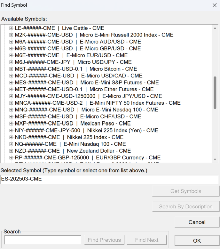Select MXP-######-CME-USD Mexican Peso row
This screenshot has width=220, height=249.
tap(73, 124)
